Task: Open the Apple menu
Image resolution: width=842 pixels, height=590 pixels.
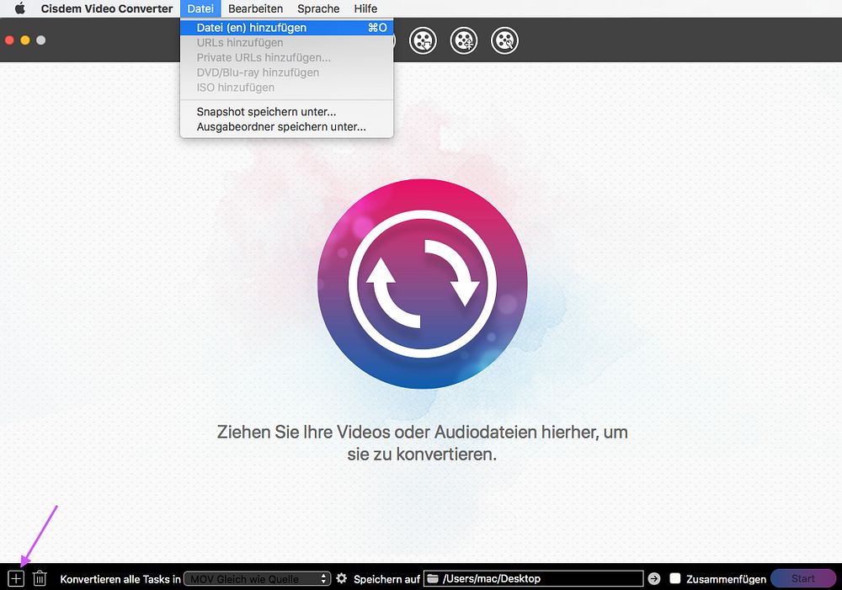Action: pos(20,8)
